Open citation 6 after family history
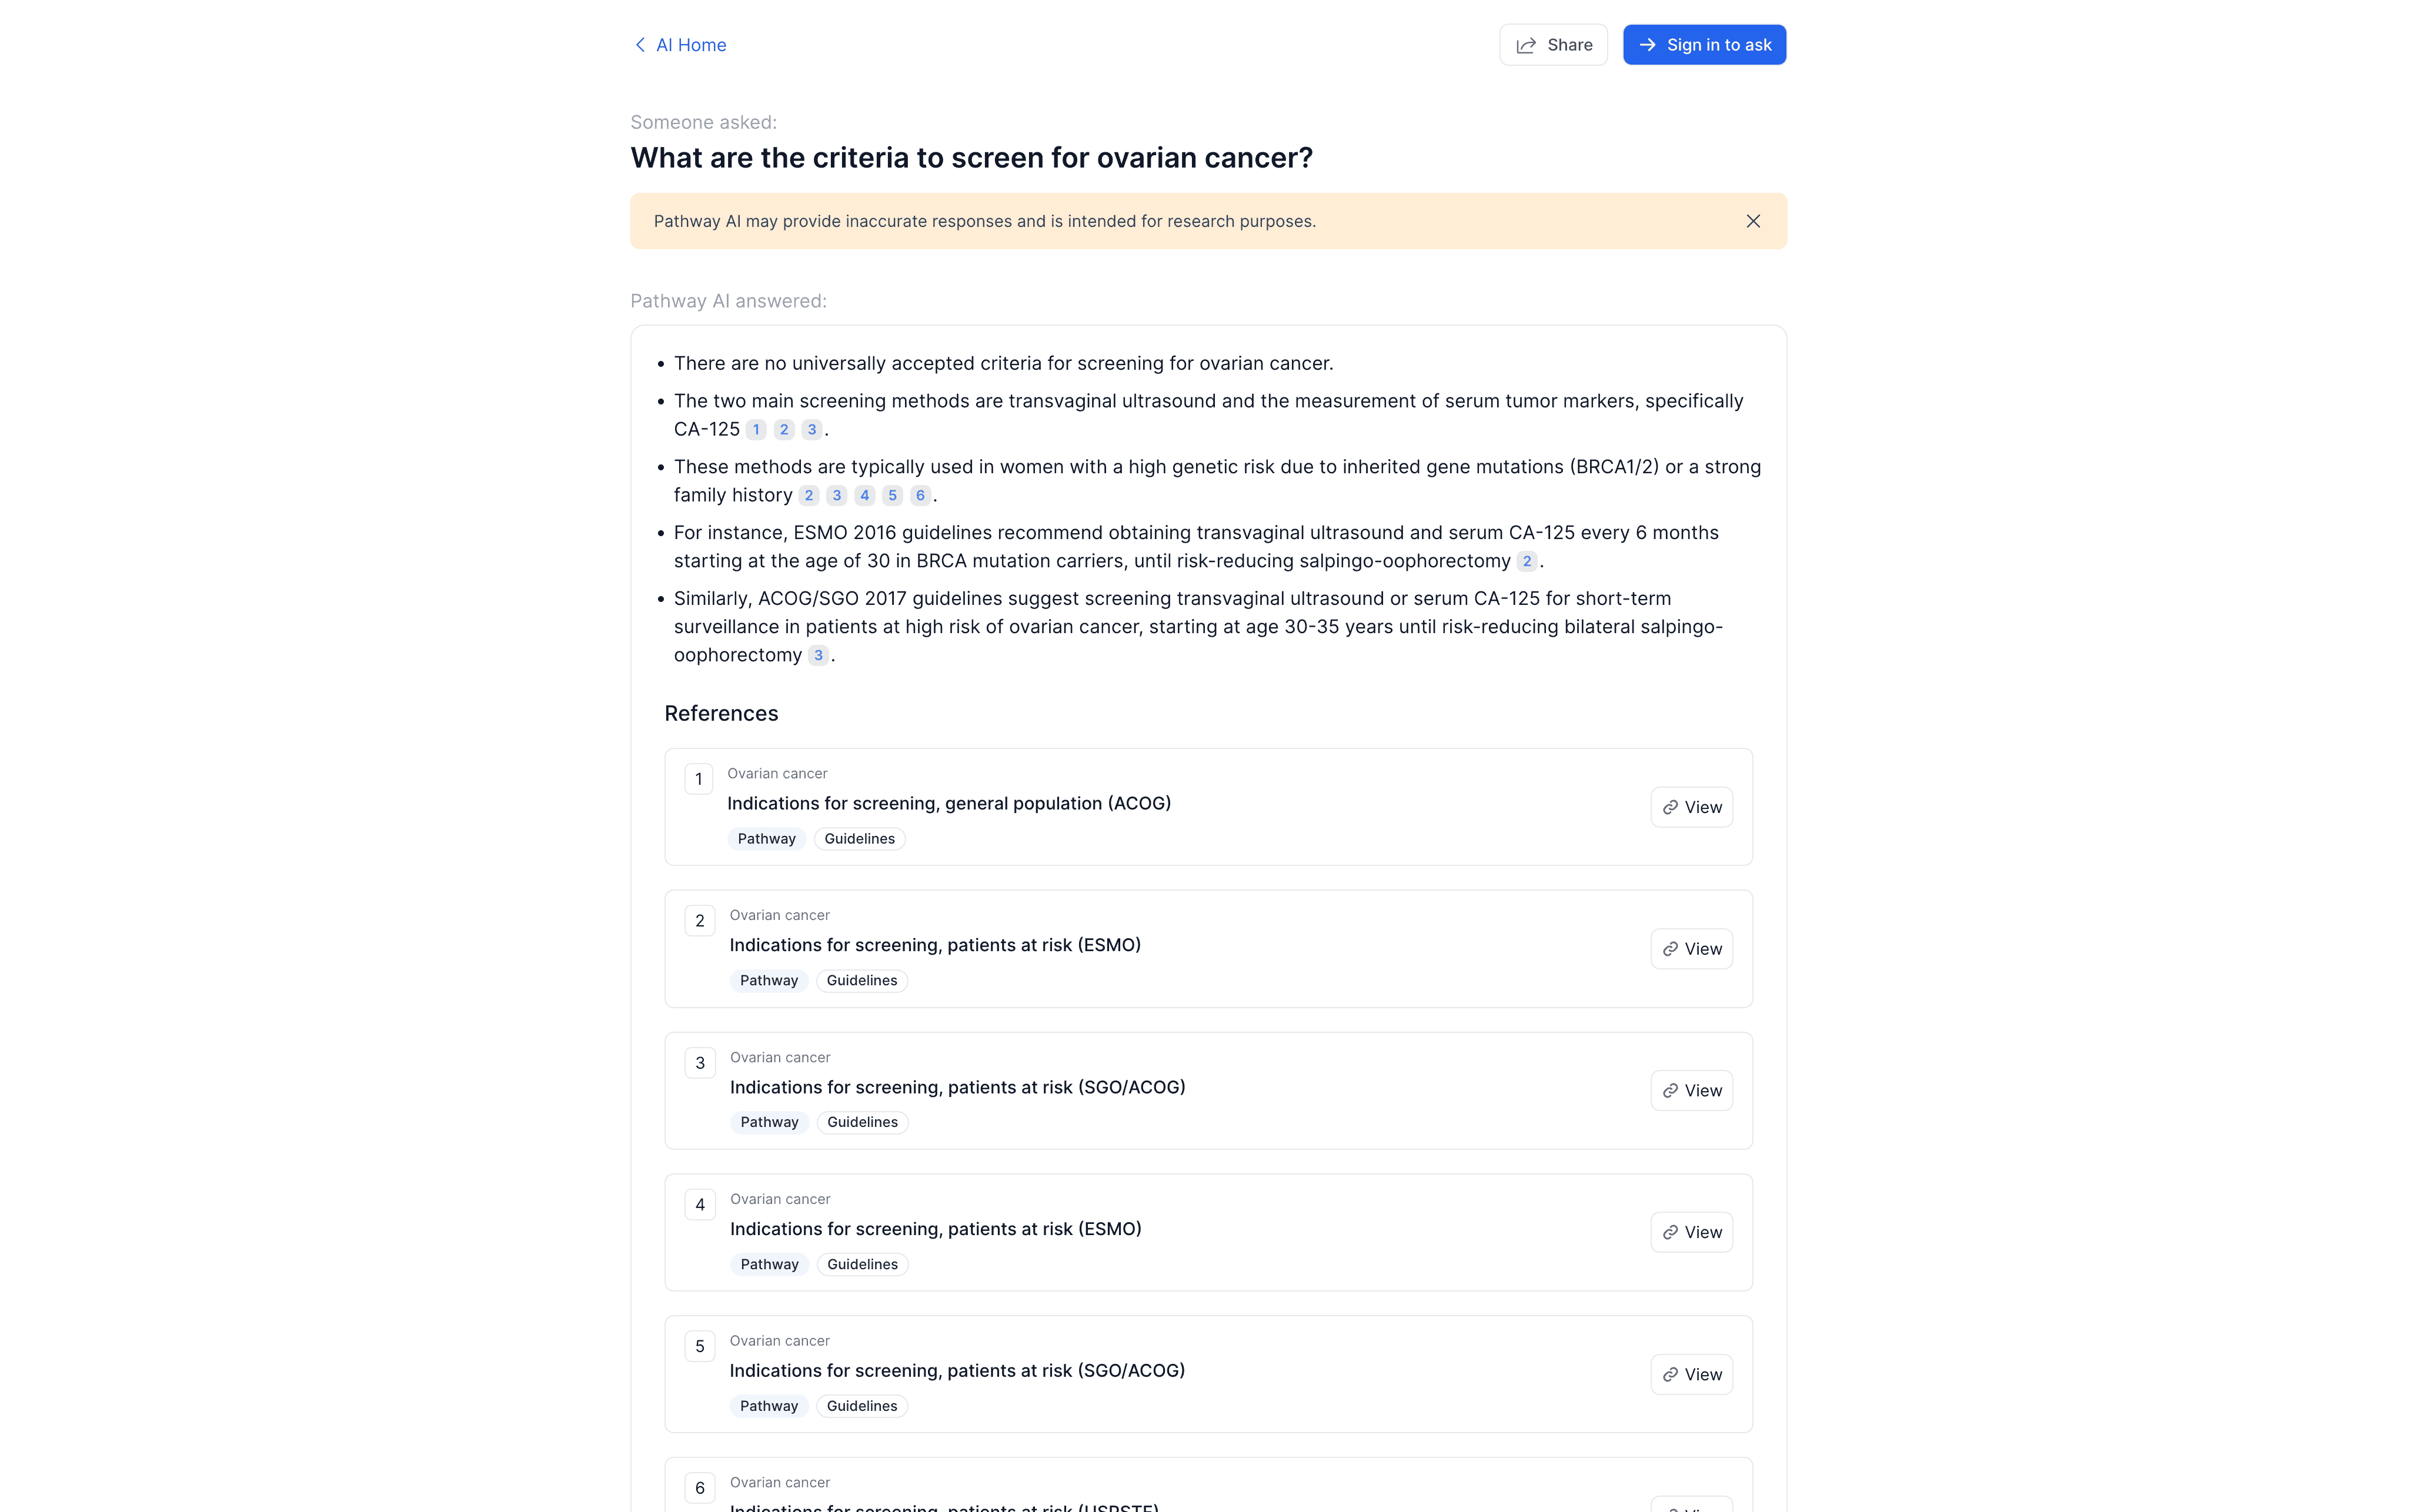The width and height of the screenshot is (2418, 1512). (920, 496)
